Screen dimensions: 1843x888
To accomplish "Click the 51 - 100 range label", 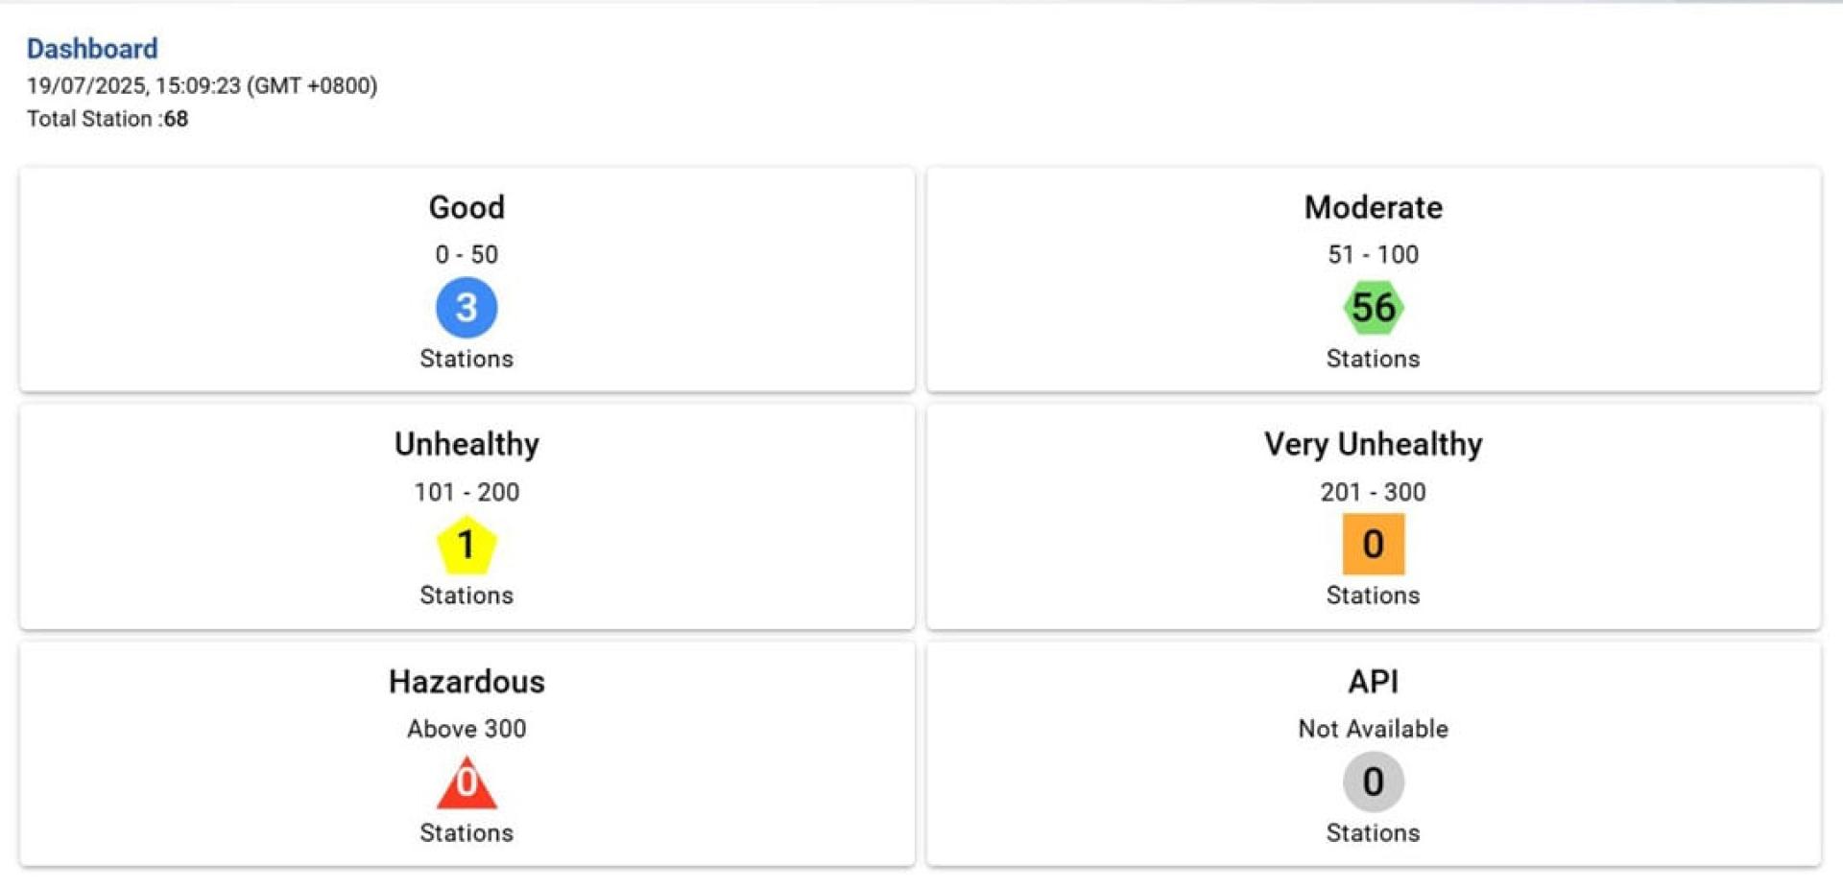I will pyautogui.click(x=1373, y=254).
